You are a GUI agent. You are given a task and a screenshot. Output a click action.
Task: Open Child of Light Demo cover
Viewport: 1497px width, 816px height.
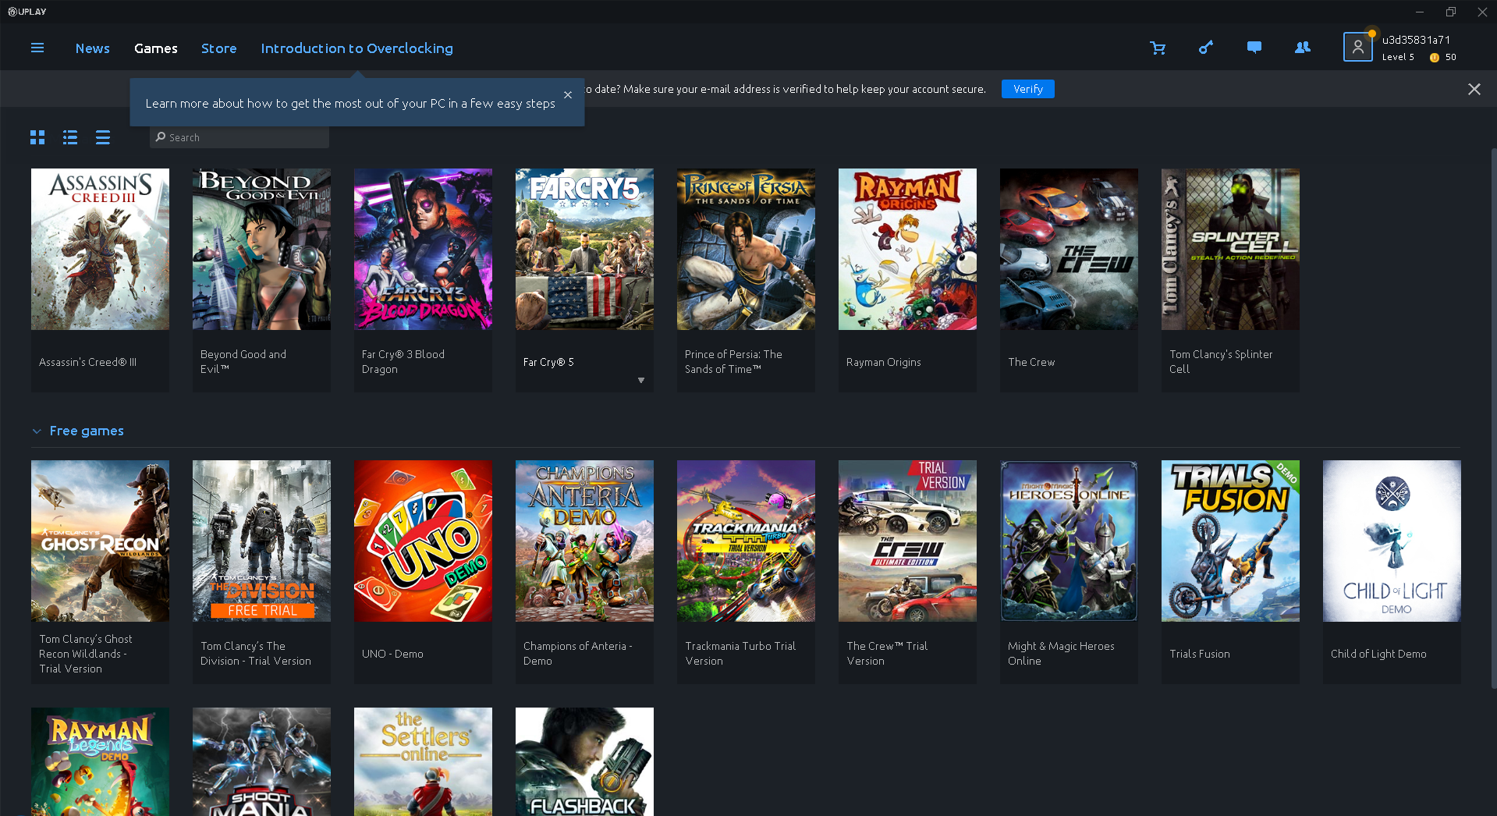coord(1392,541)
